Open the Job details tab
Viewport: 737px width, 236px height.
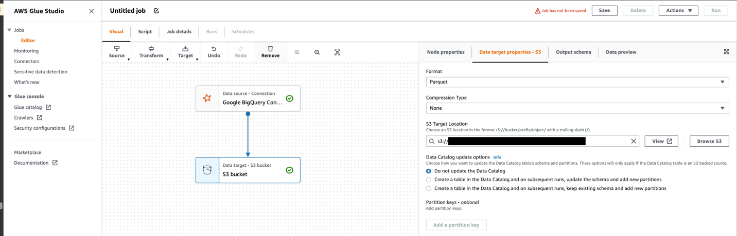coord(179,31)
